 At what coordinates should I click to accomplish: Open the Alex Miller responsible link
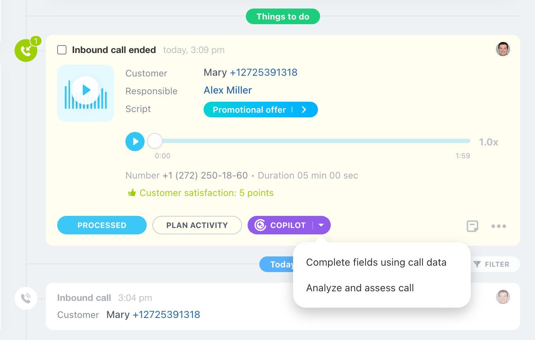(228, 90)
